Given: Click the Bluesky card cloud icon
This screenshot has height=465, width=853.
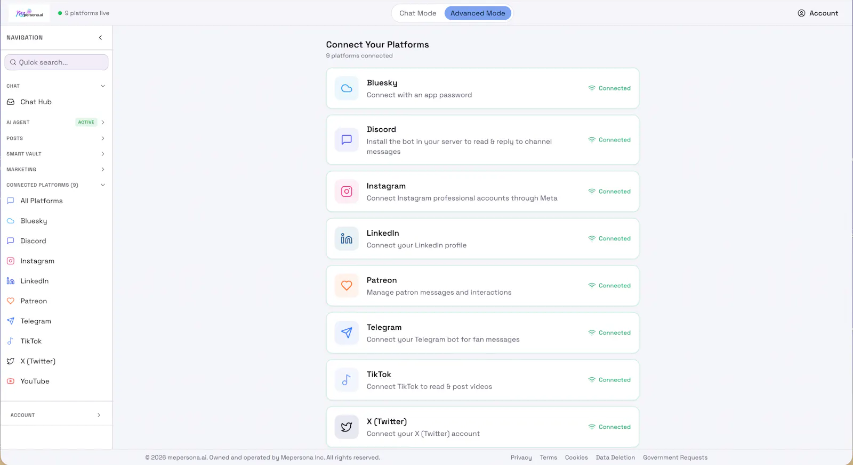Looking at the screenshot, I should click(x=347, y=88).
